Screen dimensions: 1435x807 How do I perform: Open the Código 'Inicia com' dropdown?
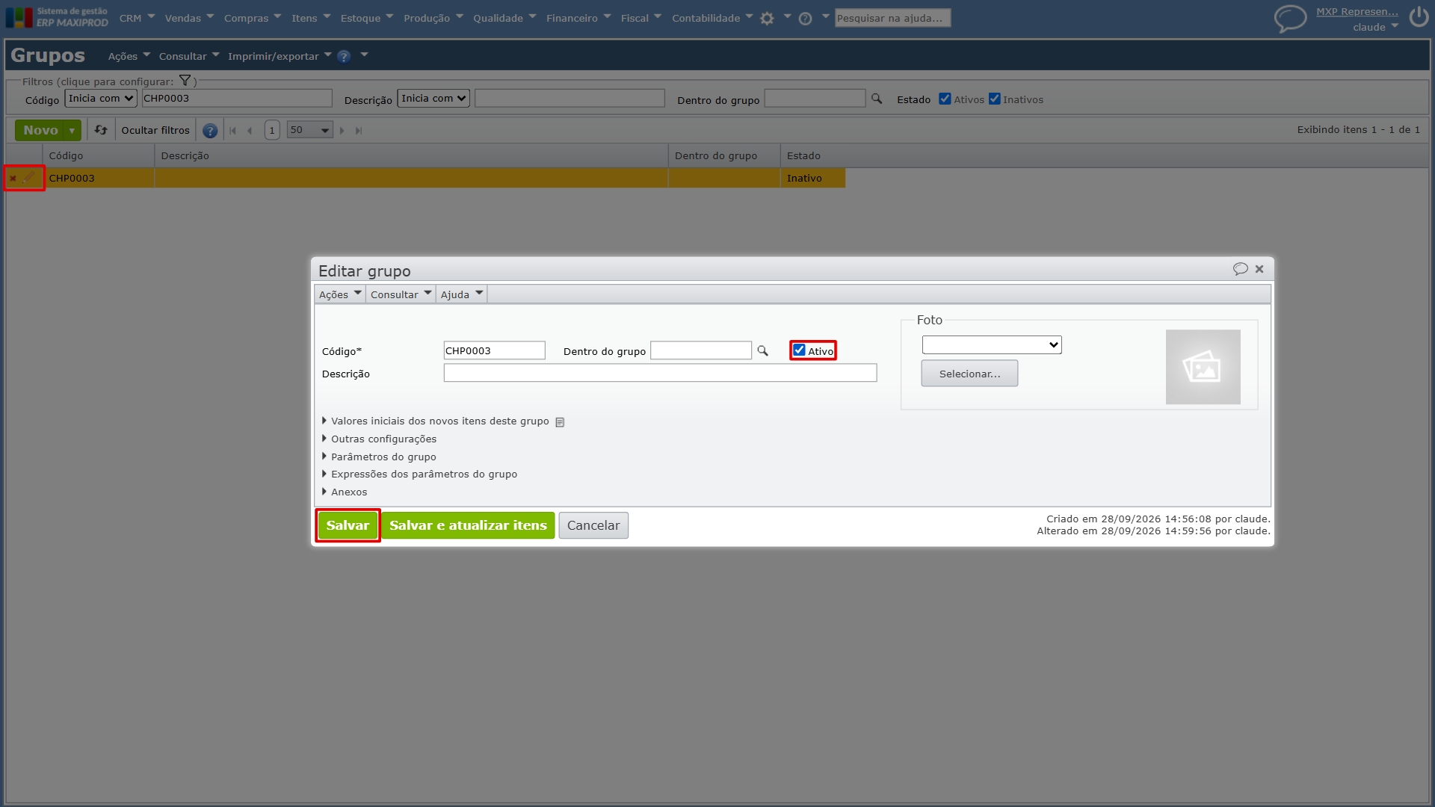coord(101,98)
